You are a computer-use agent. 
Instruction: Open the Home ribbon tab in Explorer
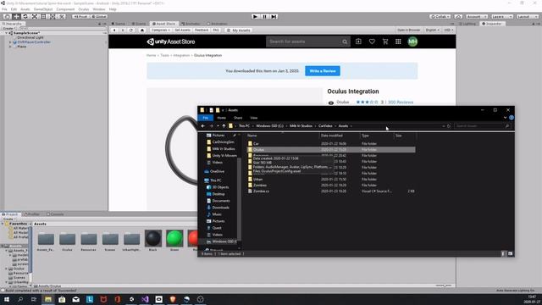coord(222,118)
